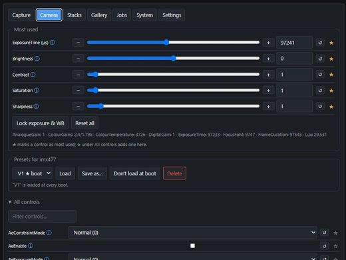Open the System tab
This screenshot has height=260, width=346.
144,15
